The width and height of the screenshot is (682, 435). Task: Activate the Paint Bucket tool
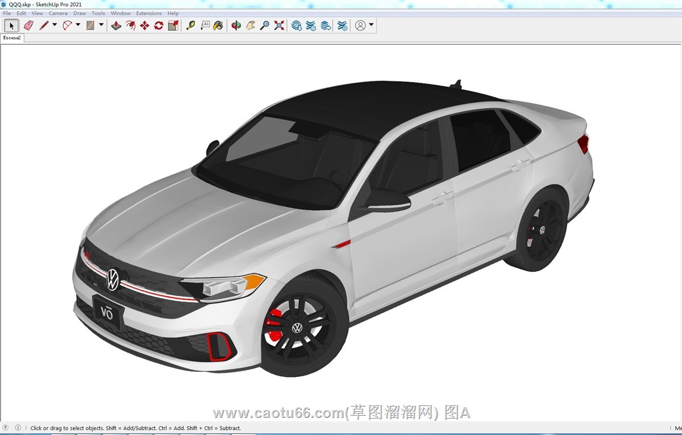click(218, 26)
